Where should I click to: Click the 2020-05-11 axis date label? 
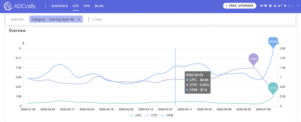click(x=185, y=110)
